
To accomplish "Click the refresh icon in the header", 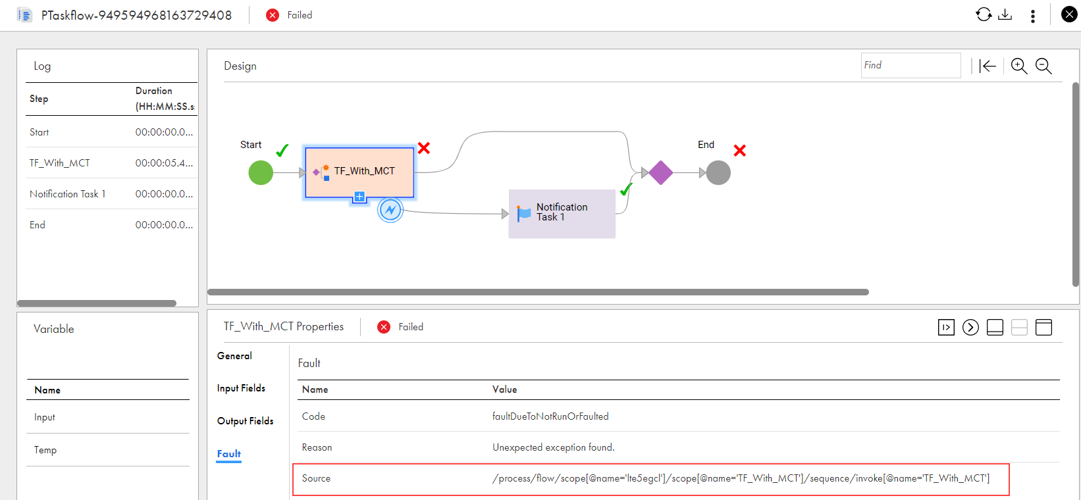I will click(984, 14).
